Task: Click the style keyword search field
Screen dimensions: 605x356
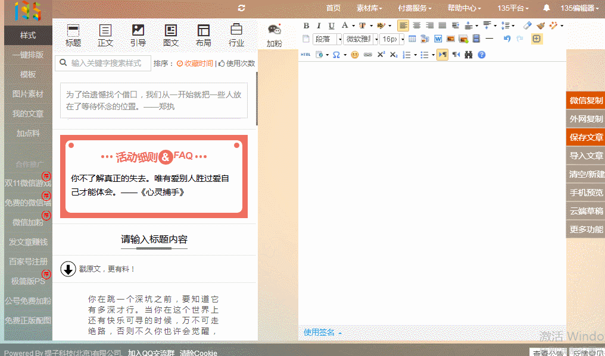Action: pos(104,62)
